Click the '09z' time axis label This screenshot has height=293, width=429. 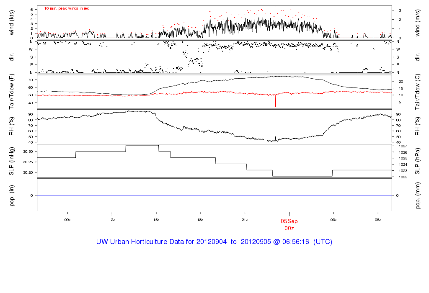pos(67,220)
